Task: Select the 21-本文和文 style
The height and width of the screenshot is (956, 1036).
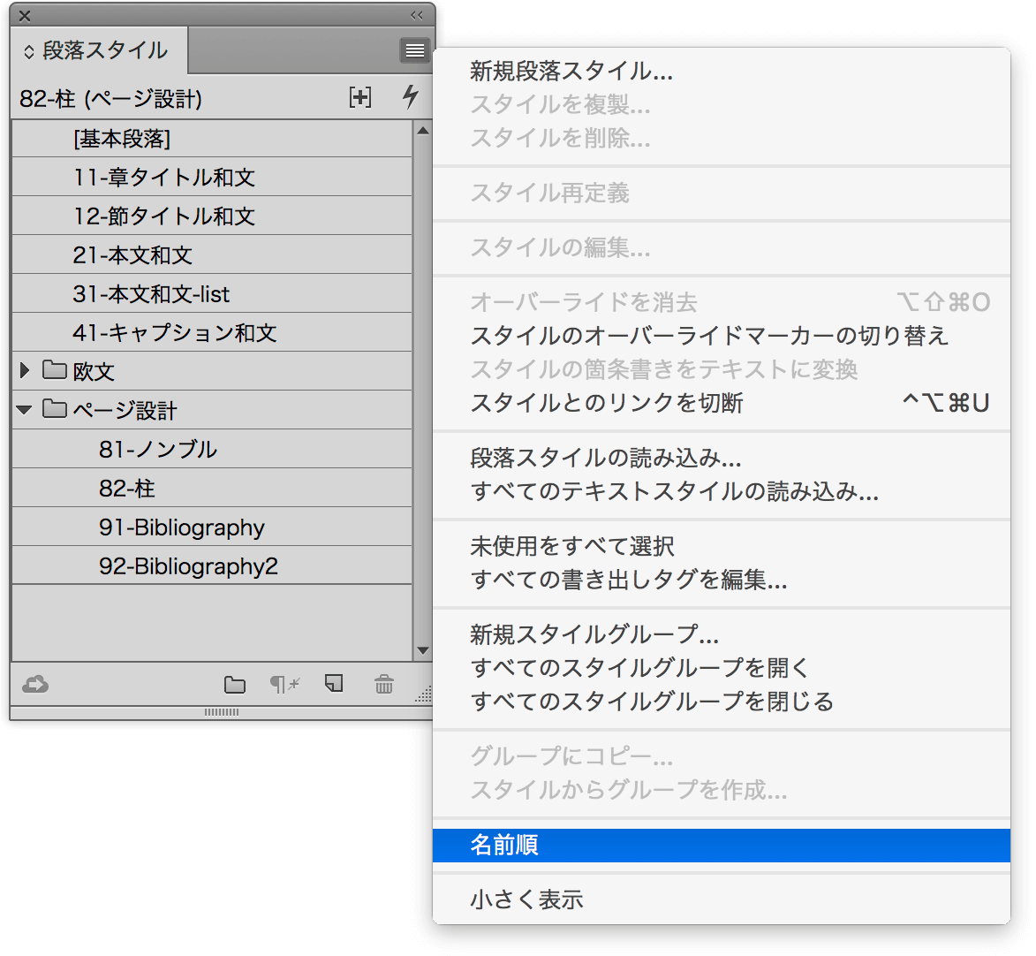Action: pos(212,254)
